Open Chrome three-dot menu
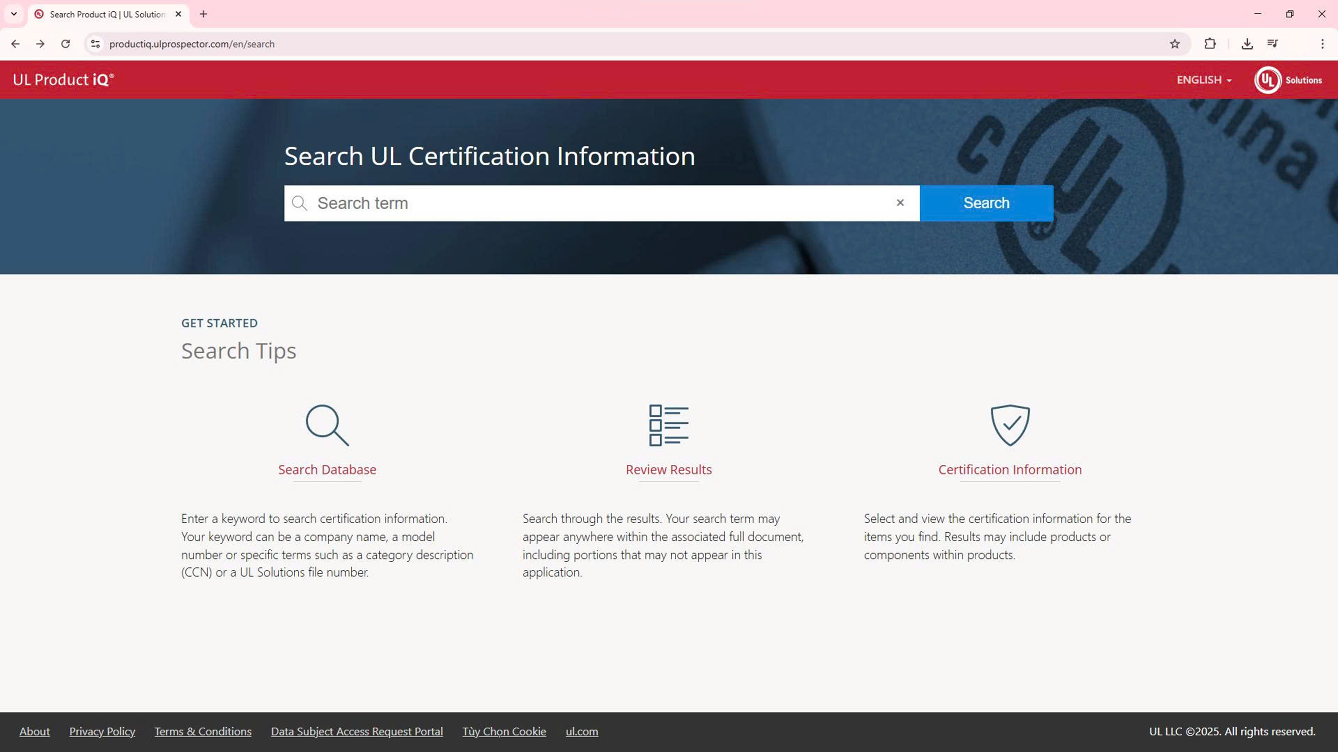 pos(1322,44)
